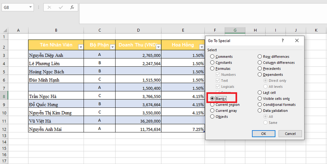Click revenue cell 3,766,550
This screenshot has height=164, width=327.
(x=138, y=96)
